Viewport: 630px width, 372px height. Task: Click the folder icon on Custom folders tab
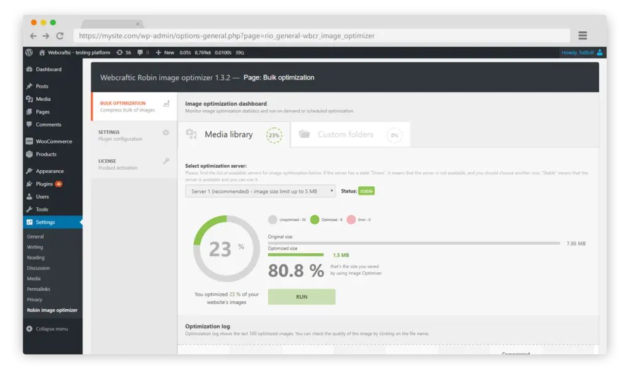pyautogui.click(x=305, y=134)
